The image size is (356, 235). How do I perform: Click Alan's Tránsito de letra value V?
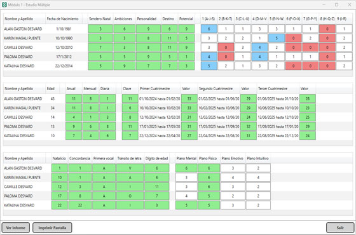tap(130, 168)
